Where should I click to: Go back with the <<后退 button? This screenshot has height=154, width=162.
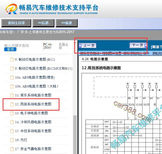coord(43,23)
